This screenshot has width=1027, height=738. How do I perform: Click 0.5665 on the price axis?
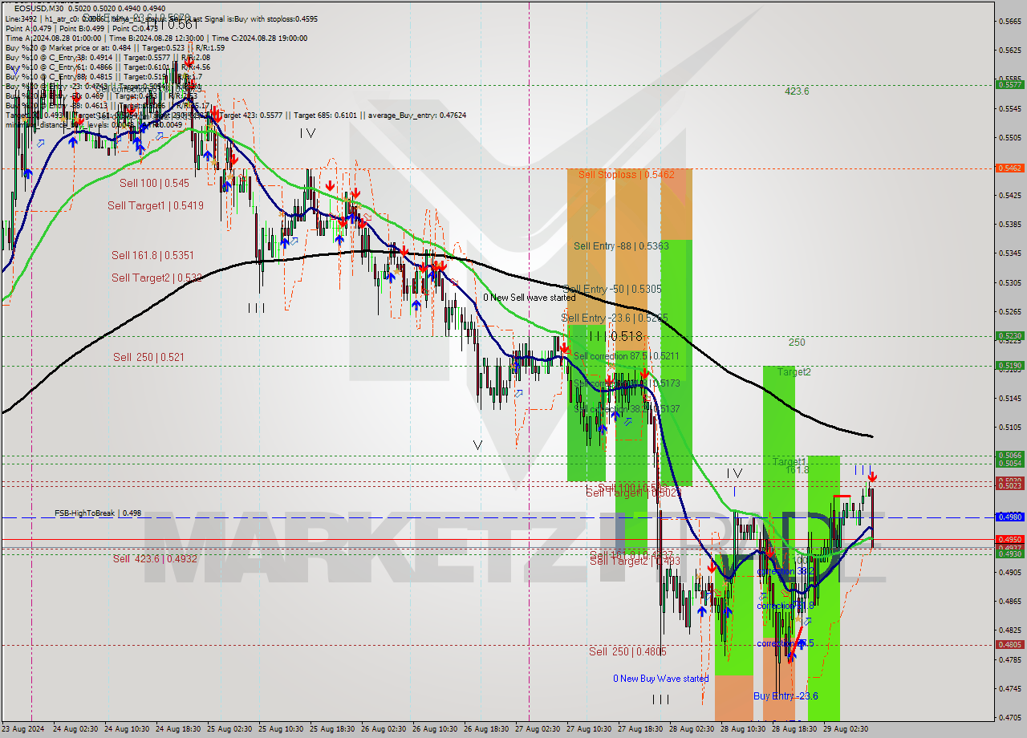click(1009, 21)
